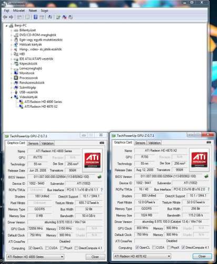Expand the Hálózati kártyák tree node
217x264 pixels.
point(12,45)
